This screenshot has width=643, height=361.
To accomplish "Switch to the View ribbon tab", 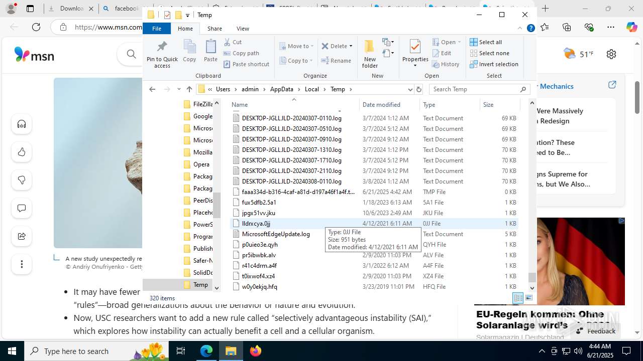I will (243, 29).
